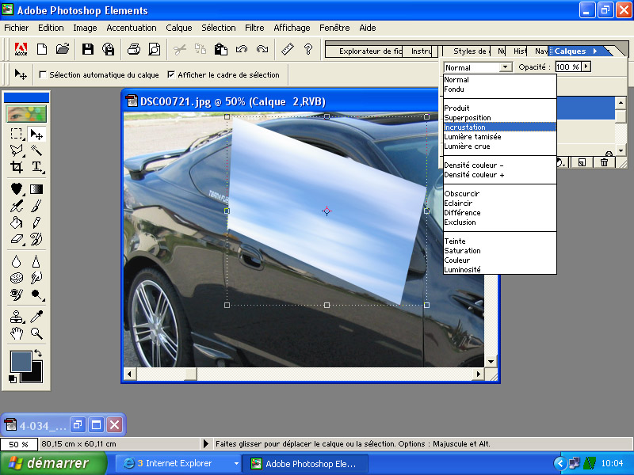Select the Paint Bucket tool
This screenshot has height=475, width=634.
tap(16, 222)
